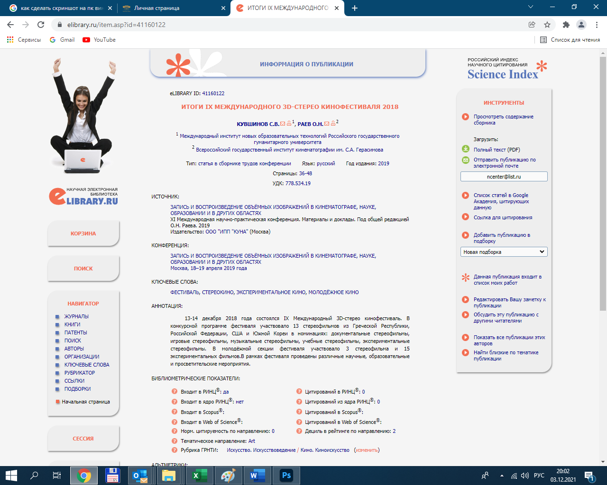Go to Начальная страница
Screen dimensions: 607x485
86,402
